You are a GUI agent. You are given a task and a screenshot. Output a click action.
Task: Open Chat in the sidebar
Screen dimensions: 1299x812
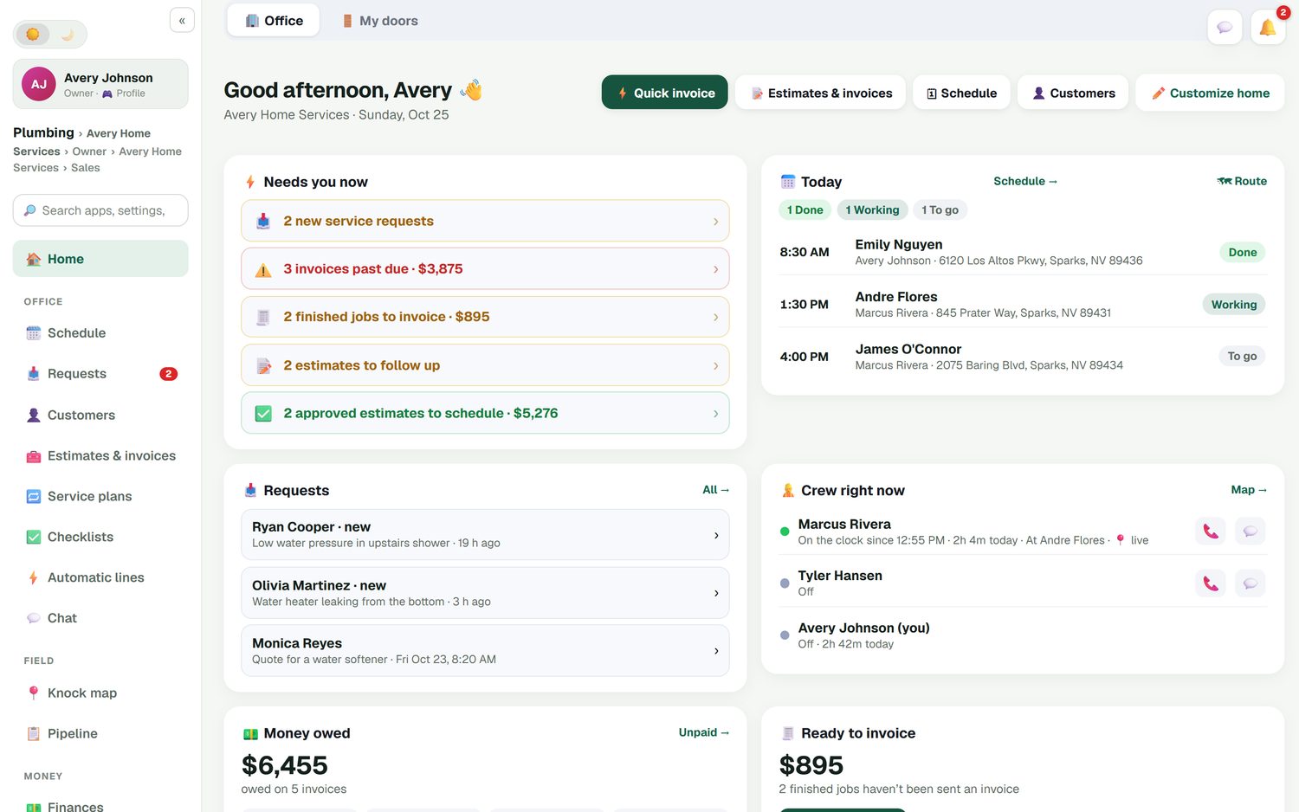(x=100, y=618)
